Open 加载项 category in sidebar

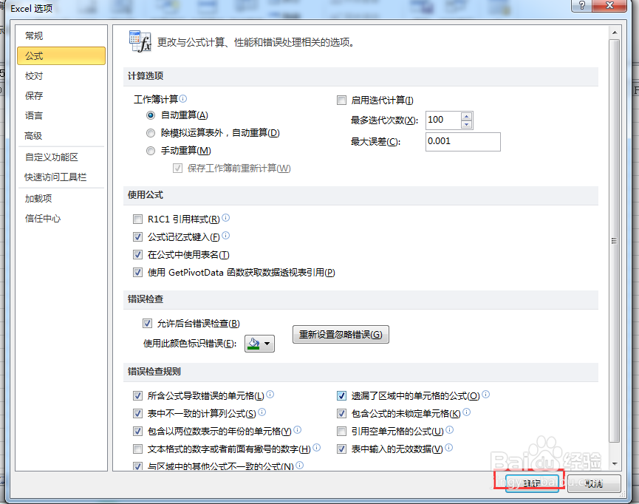[61, 199]
